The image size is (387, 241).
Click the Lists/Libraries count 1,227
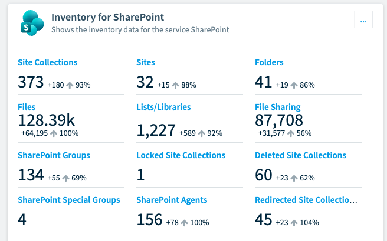tap(156, 130)
